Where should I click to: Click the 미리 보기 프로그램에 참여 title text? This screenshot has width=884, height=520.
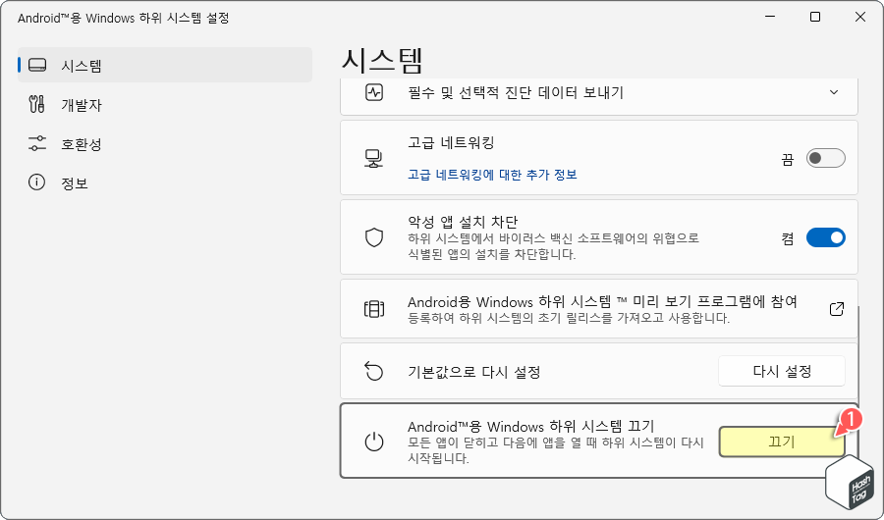click(602, 301)
